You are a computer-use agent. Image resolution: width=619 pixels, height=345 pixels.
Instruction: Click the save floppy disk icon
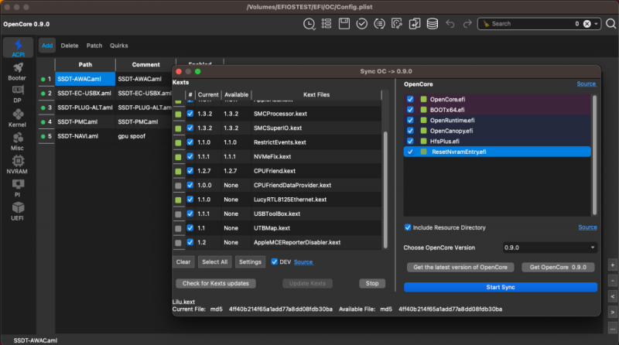click(x=344, y=24)
